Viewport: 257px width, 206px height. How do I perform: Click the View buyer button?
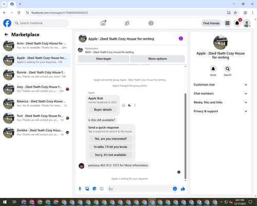click(x=103, y=59)
